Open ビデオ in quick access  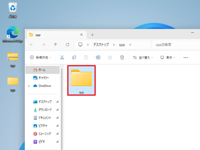(x=42, y=142)
